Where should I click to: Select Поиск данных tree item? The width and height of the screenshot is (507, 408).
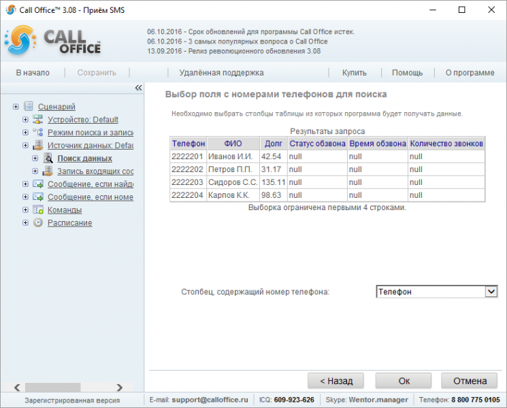click(84, 158)
